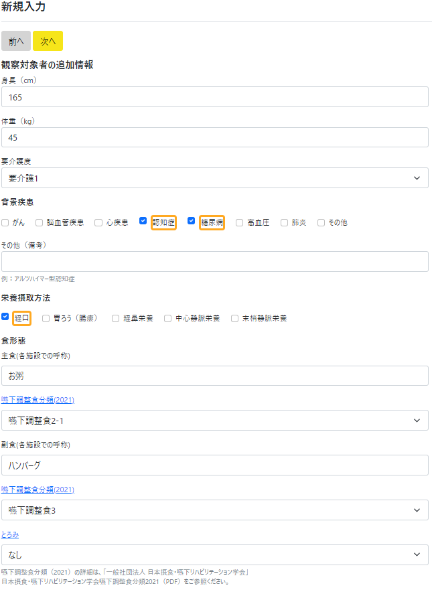Tick the 高血圧 checkbox

[239, 222]
